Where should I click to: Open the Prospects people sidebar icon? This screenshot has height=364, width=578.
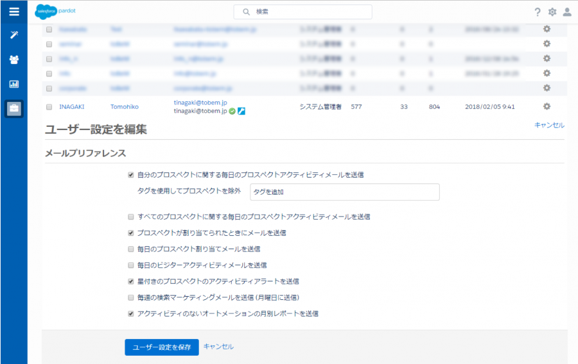pos(13,60)
